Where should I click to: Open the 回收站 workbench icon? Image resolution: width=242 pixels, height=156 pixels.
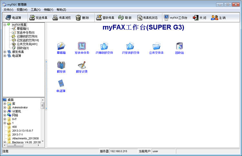pyautogui.click(x=179, y=48)
